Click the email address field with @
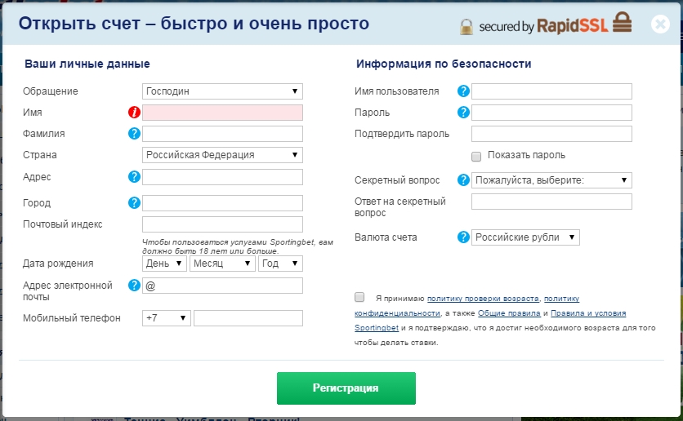 pos(222,286)
